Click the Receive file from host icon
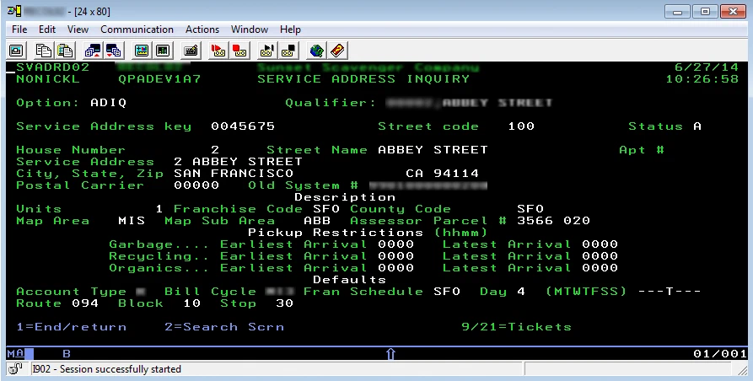 [113, 51]
